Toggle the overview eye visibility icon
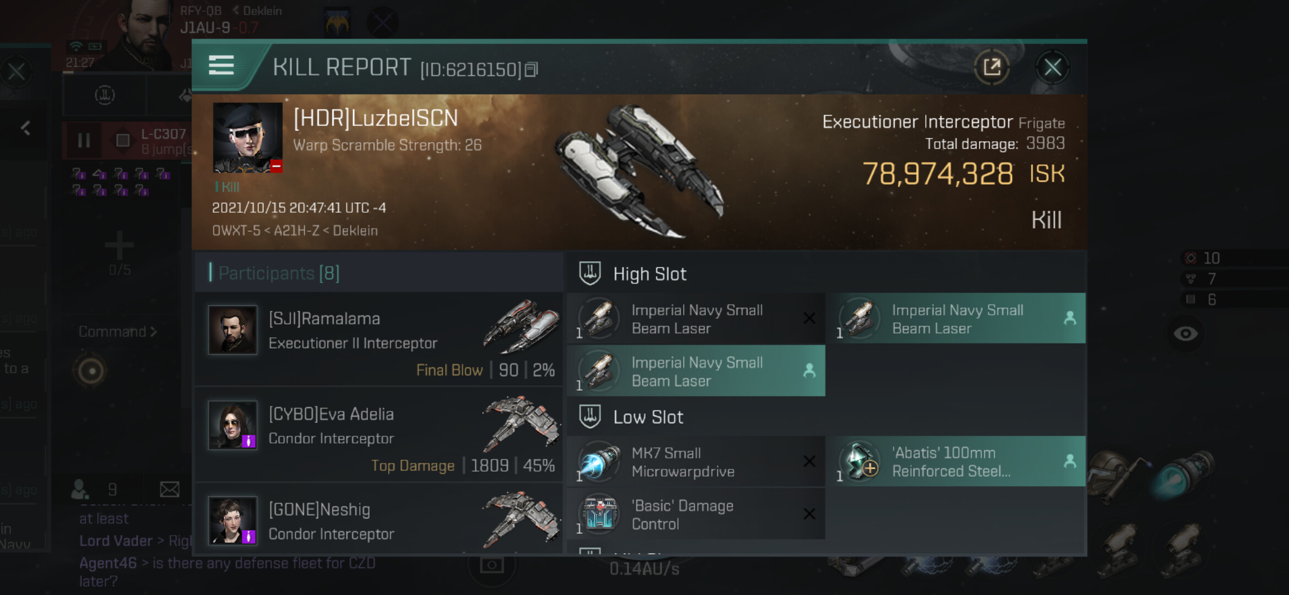The image size is (1289, 595). pyautogui.click(x=1185, y=334)
